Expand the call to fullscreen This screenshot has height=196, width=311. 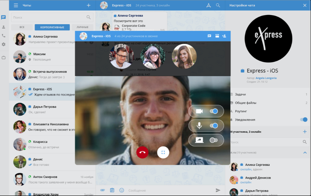[x=163, y=152]
